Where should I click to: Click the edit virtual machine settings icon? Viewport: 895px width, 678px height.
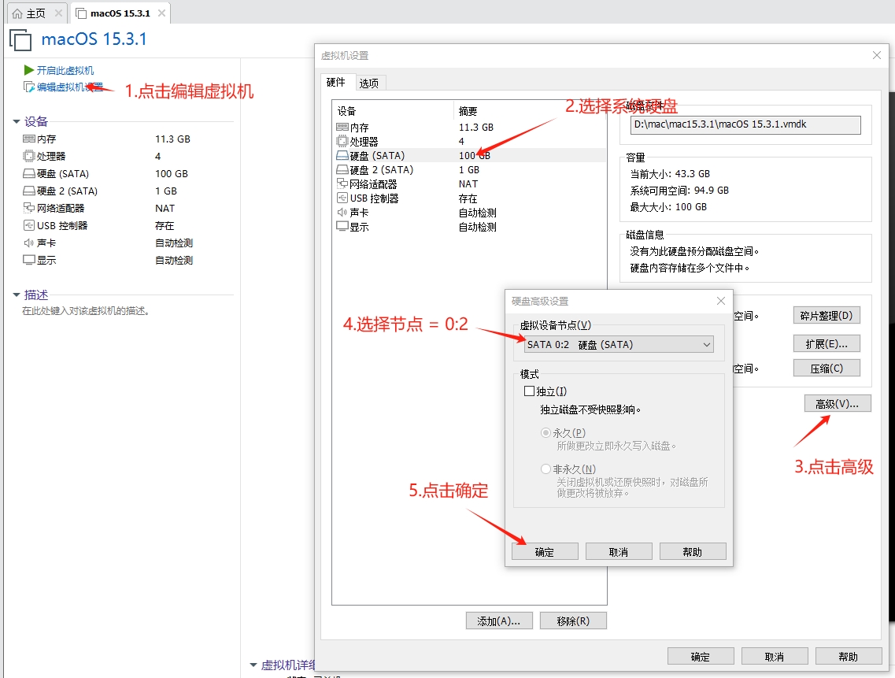point(28,87)
